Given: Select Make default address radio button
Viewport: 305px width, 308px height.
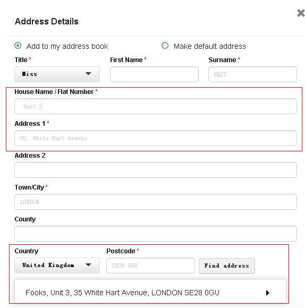Looking at the screenshot, I should pyautogui.click(x=165, y=46).
